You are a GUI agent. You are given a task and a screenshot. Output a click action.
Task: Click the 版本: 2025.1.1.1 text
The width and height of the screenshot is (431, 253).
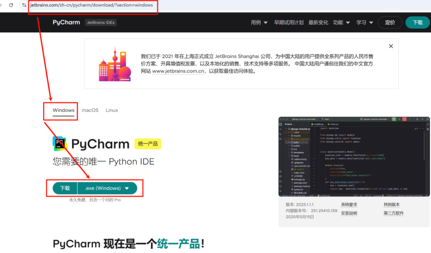[300, 205]
